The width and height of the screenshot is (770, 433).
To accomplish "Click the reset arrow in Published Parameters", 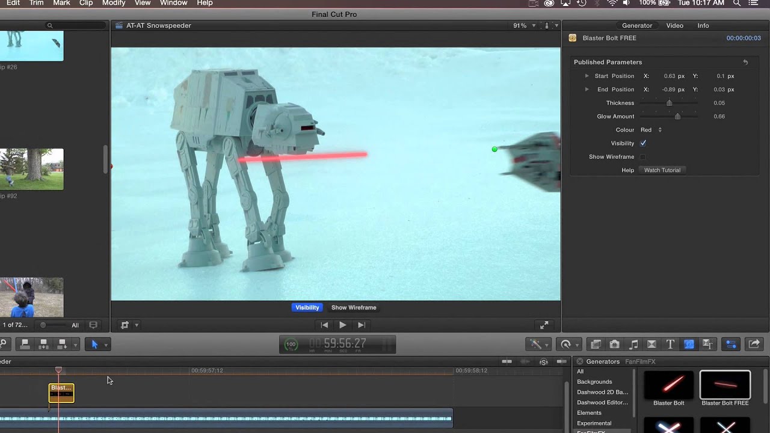I will [x=745, y=62].
